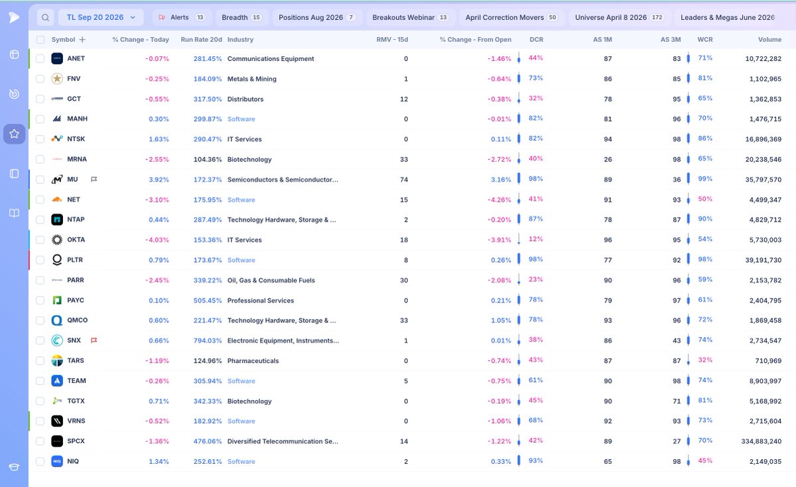Image resolution: width=796 pixels, height=487 pixels.
Task: Click the OKTA sunburst logo
Action: [57, 240]
